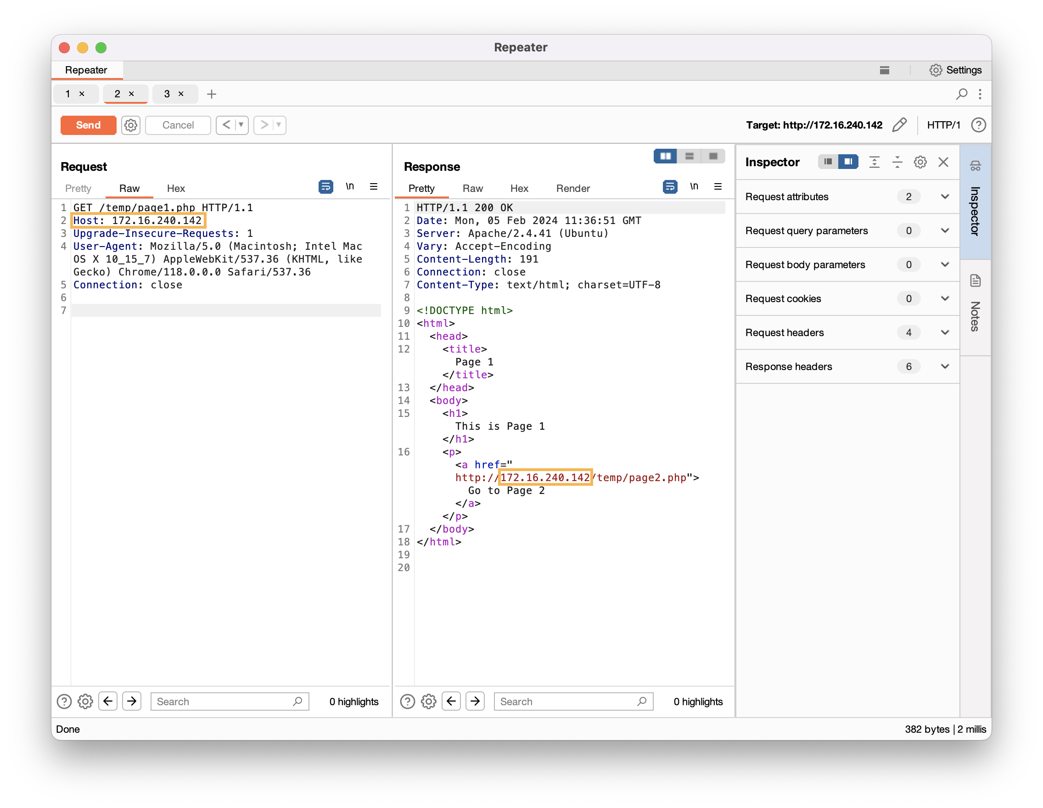Open Request search settings gear

85,701
